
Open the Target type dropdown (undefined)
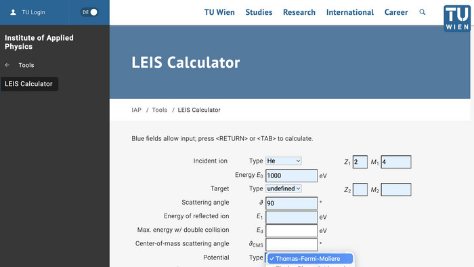284,188
